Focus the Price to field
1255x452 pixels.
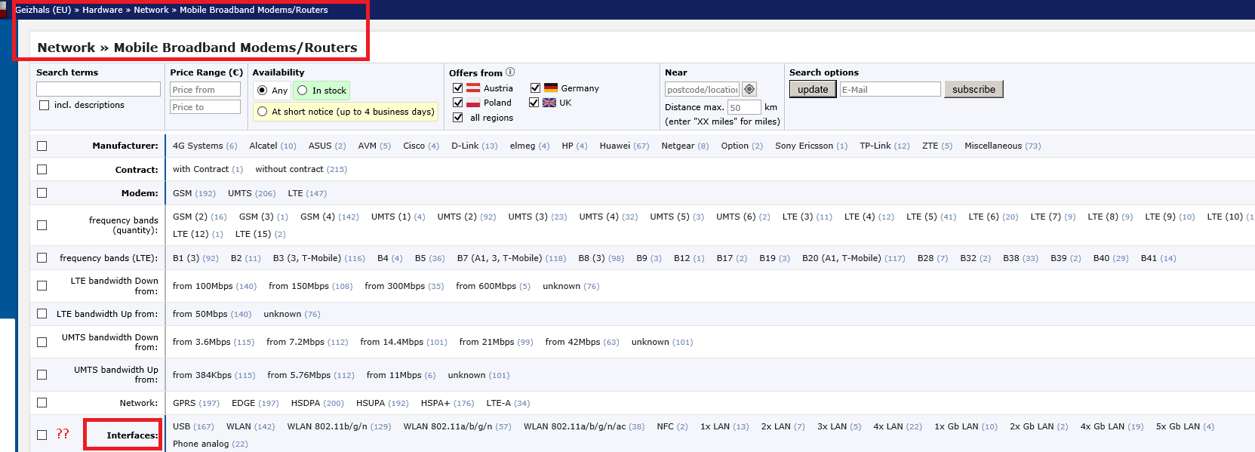point(205,107)
